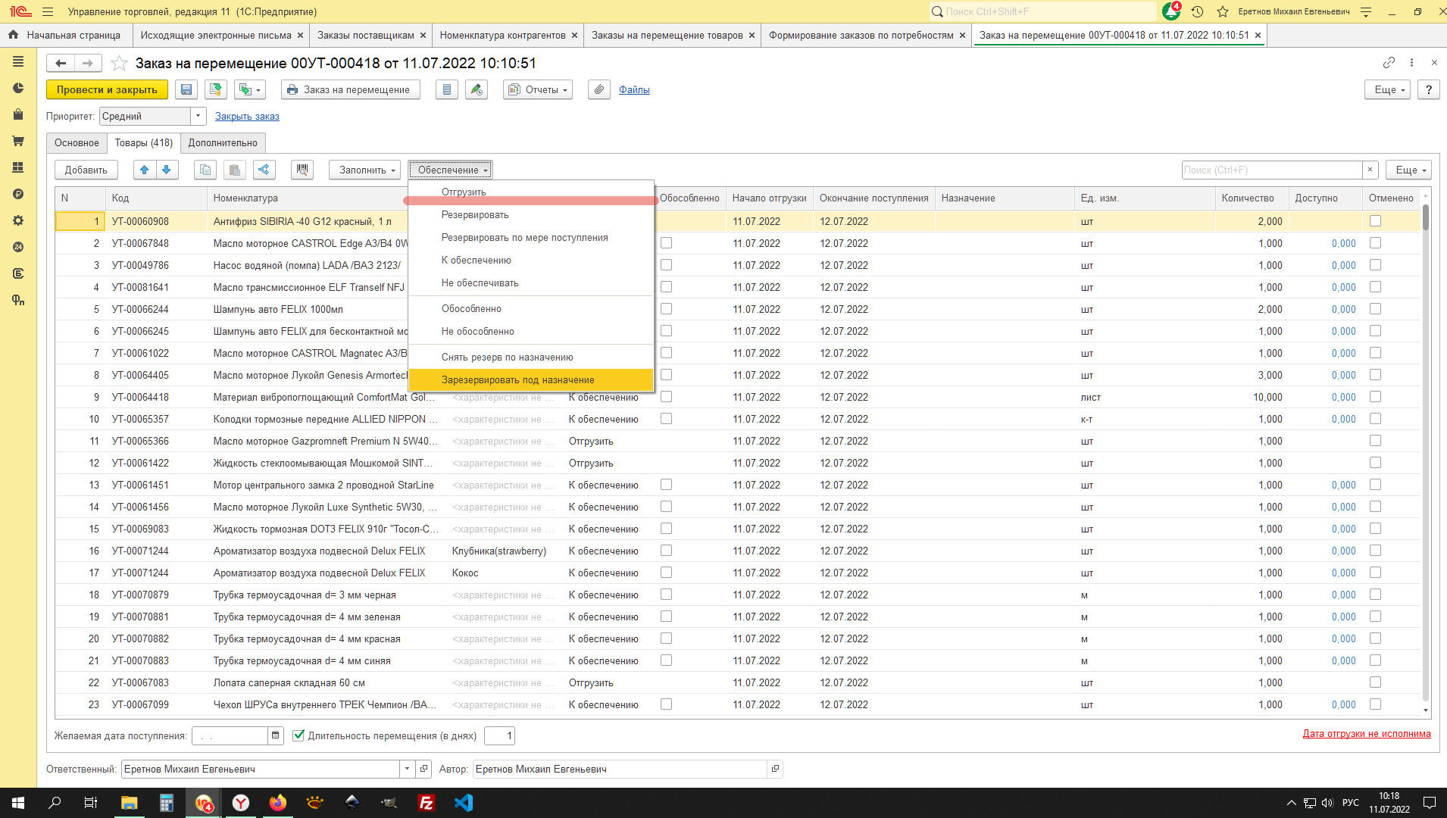Click the Провести и закрыть button
Image resolution: width=1447 pixels, height=818 pixels.
point(107,89)
